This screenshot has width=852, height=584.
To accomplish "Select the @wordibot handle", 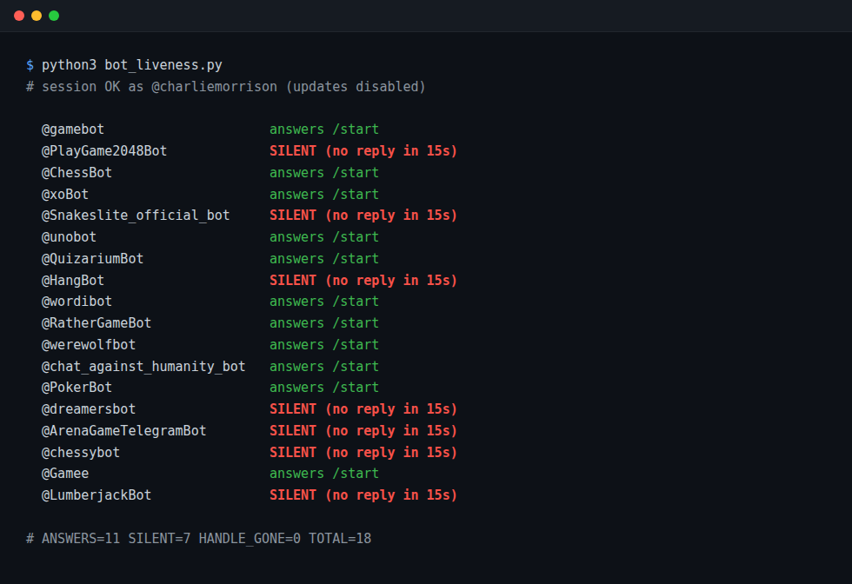I will coord(77,302).
